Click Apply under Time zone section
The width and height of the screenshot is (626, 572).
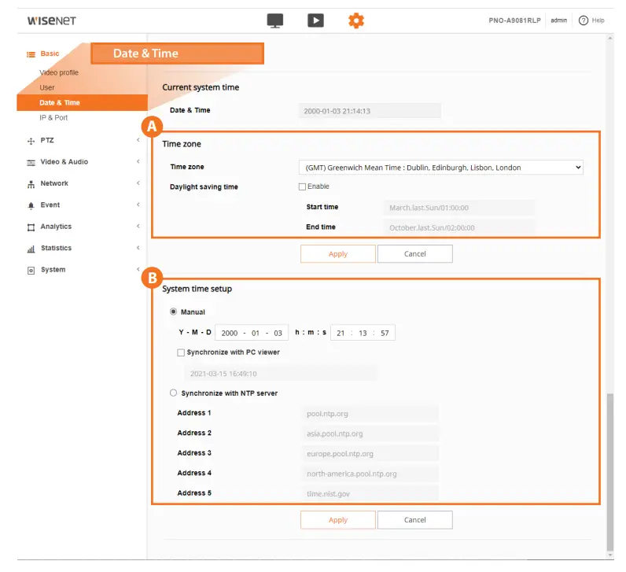(337, 253)
